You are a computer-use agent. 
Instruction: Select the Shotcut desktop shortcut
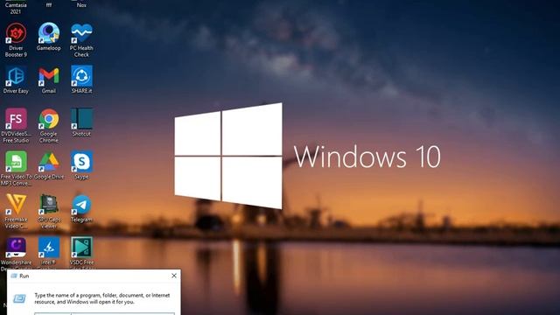[x=81, y=122]
